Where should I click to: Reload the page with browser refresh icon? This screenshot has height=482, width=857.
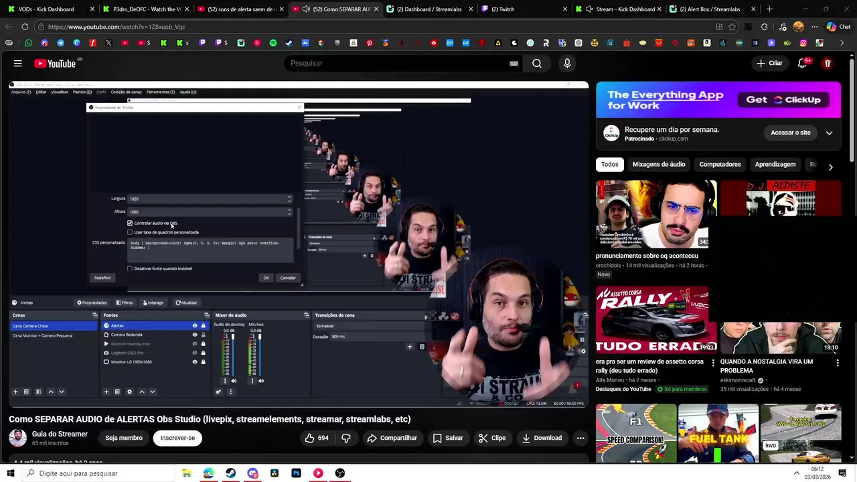pos(25,27)
